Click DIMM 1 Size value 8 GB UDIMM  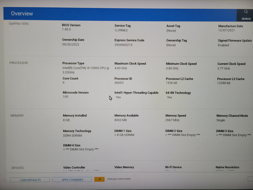[124, 135]
